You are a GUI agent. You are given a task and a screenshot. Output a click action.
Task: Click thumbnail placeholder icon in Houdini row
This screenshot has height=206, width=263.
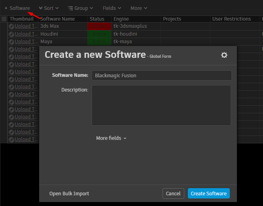click(x=11, y=34)
